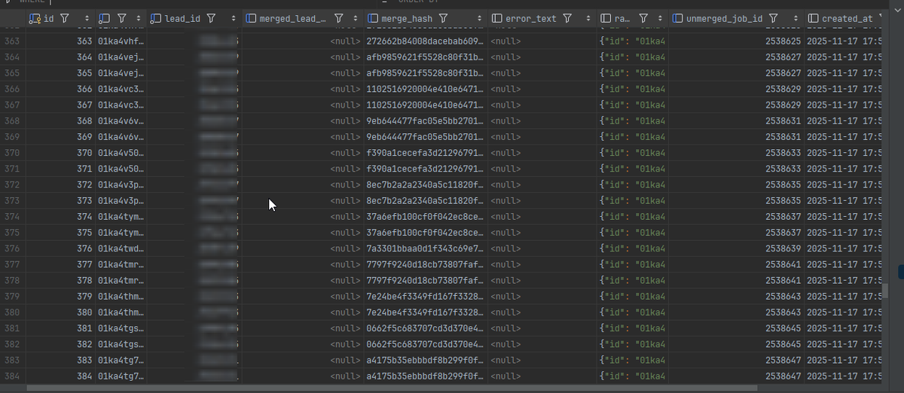
Task: Select id column cell 365
Action: [60, 73]
